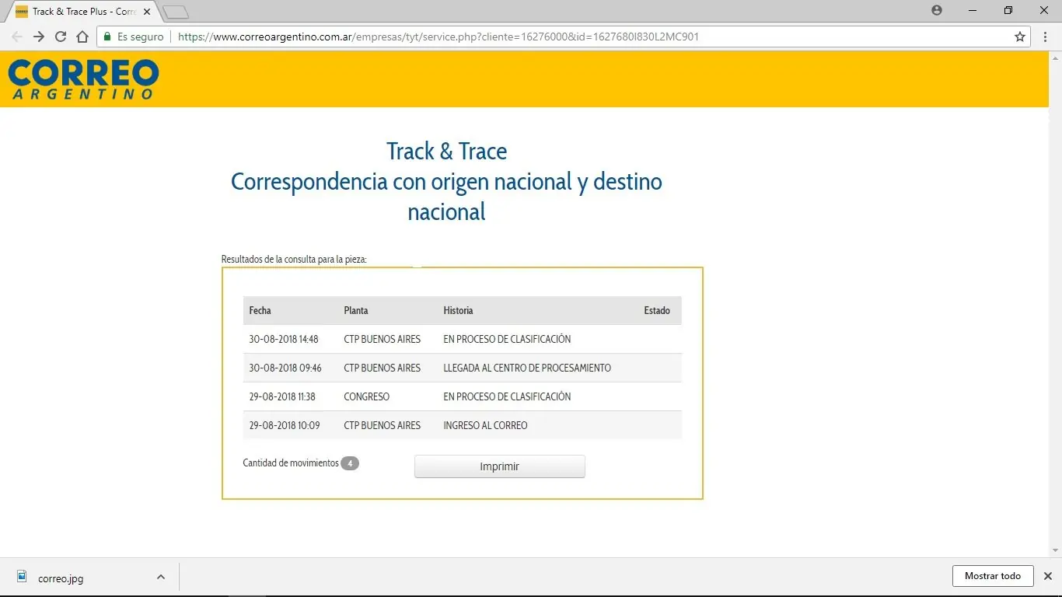This screenshot has width=1062, height=597.
Task: Select the date 29-08-2018 11:38
Action: click(282, 396)
